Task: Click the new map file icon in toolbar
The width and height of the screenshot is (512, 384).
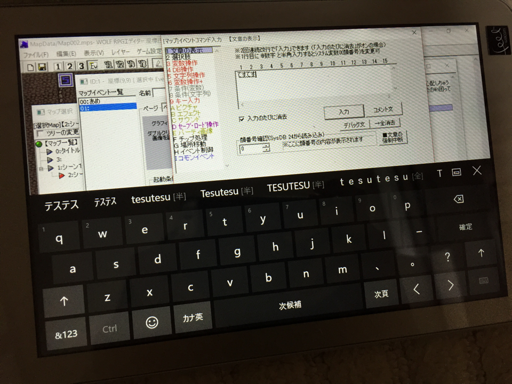Action: 30,68
